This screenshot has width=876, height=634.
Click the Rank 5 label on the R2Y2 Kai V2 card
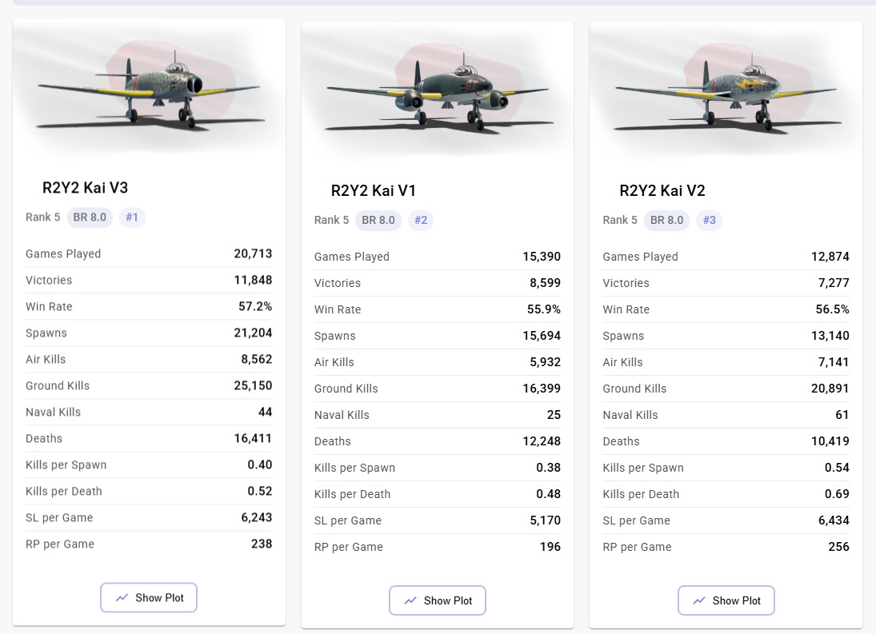click(620, 220)
